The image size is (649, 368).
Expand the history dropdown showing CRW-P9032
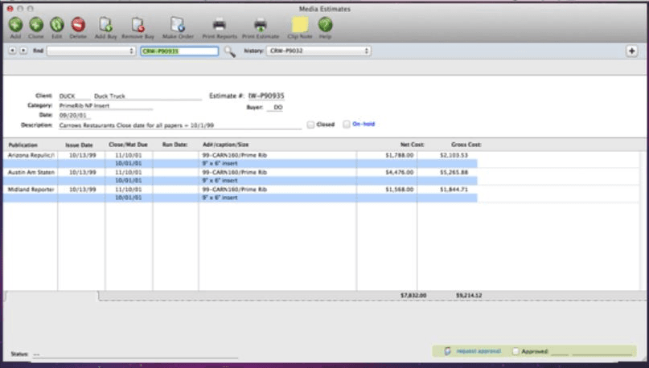[318, 51]
